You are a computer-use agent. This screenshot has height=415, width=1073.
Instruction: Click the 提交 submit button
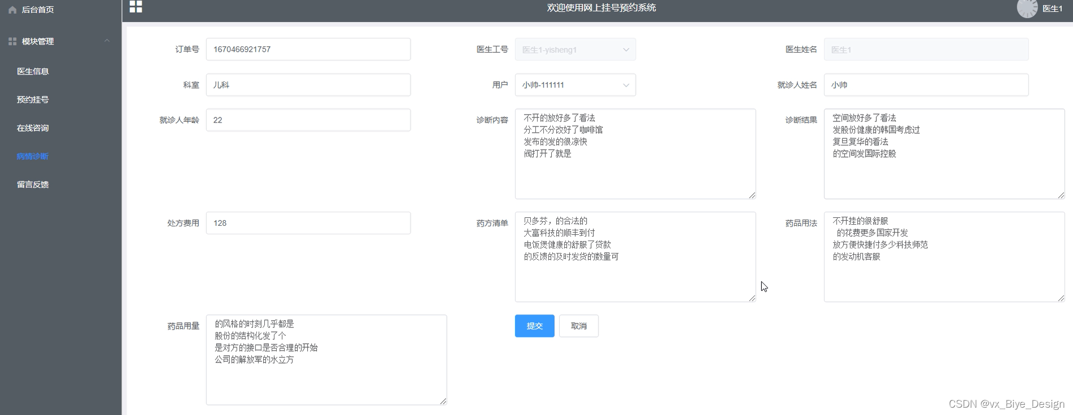(x=535, y=326)
